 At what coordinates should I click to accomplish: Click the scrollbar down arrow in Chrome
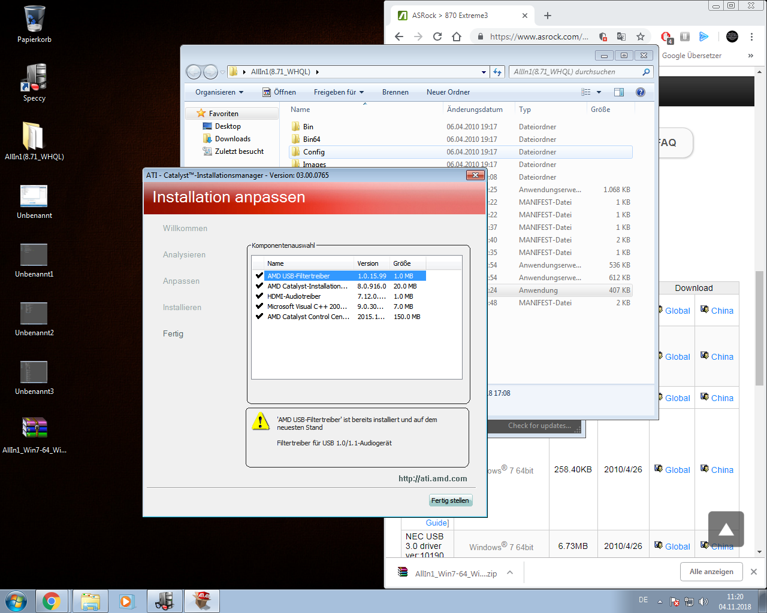[759, 551]
